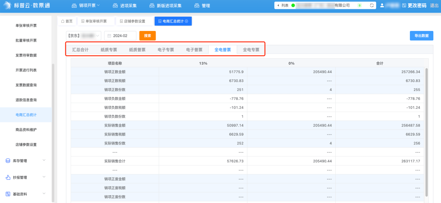
Task: Click the 进项采集 tray icon
Action: [115, 5]
